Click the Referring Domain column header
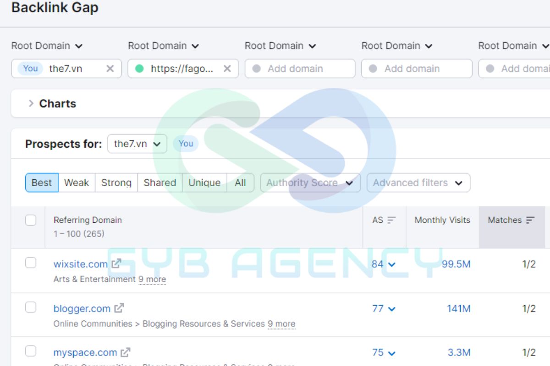Image resolution: width=550 pixels, height=366 pixels. [x=88, y=220]
